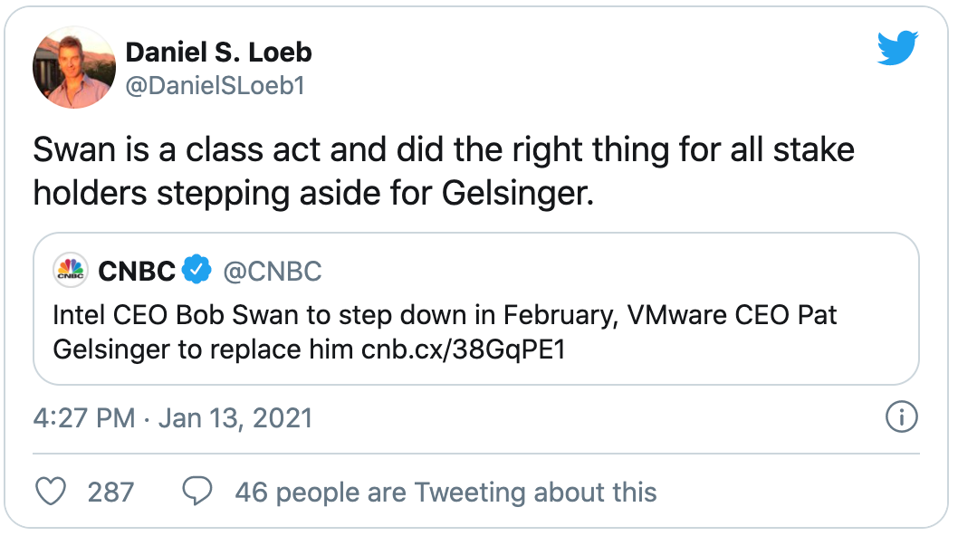Screen dimensions: 958x536
Task: Open the tweet info circle icon
Action: click(902, 416)
